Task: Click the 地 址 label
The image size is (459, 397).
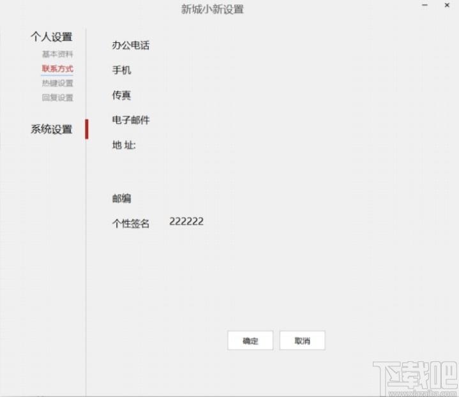Action: pyautogui.click(x=124, y=145)
